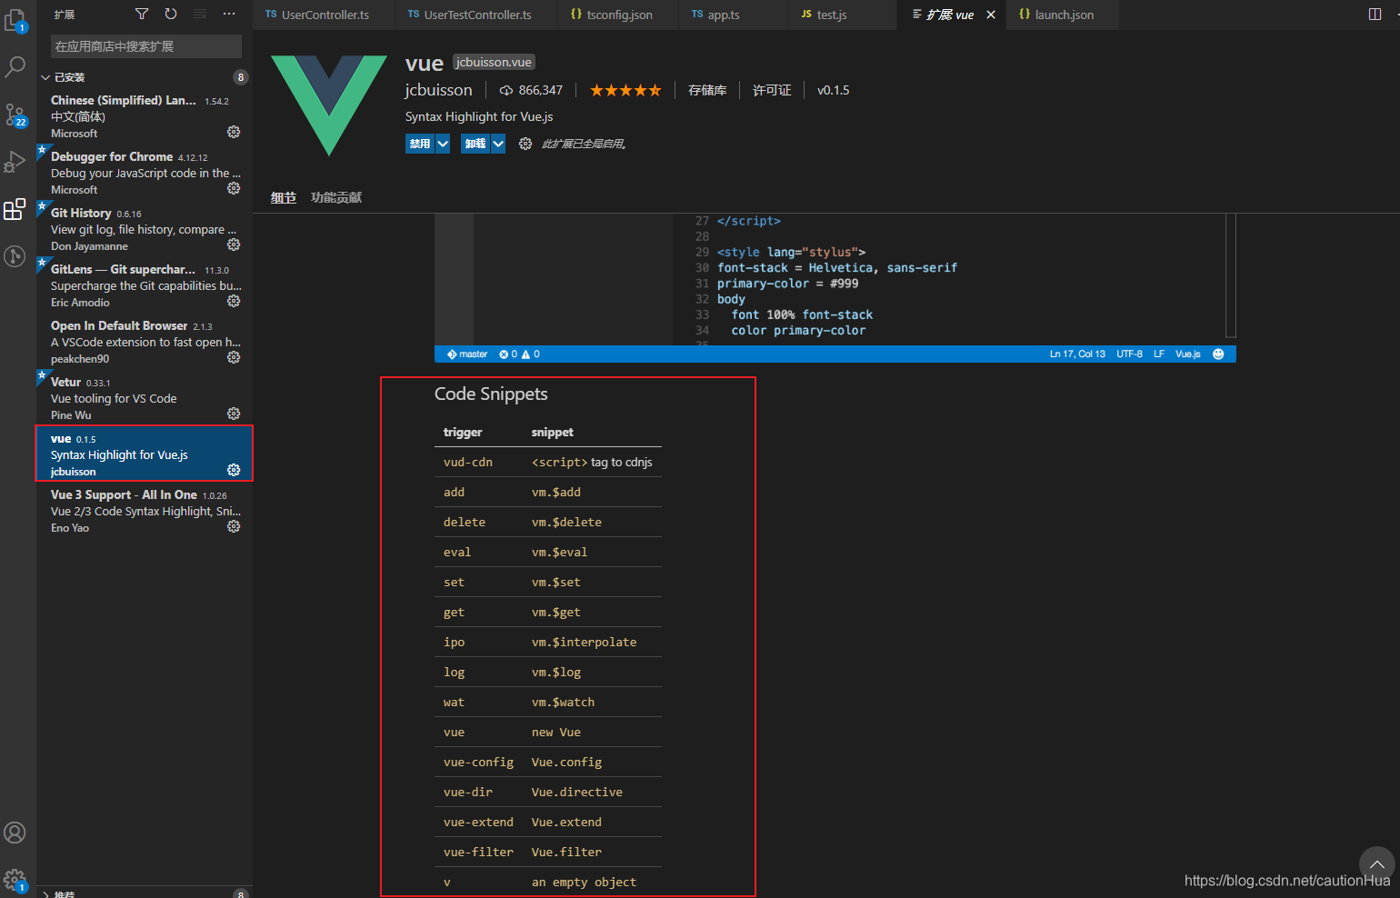This screenshot has width=1400, height=898.
Task: Select Vetur extension item
Action: [145, 398]
